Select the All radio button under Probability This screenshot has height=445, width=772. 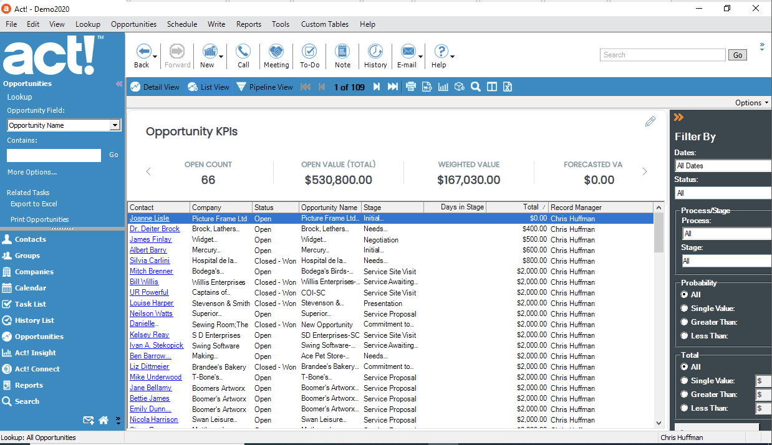click(x=684, y=294)
